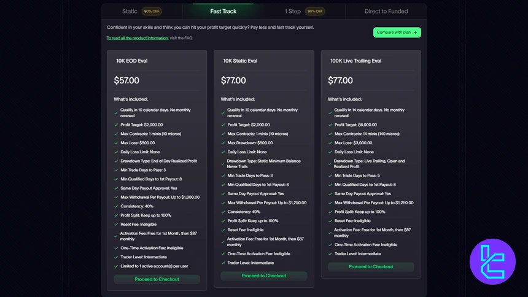Click 'Min Trade Days to Pass: 5'
Screen dimensions: 528x297
click(357, 175)
